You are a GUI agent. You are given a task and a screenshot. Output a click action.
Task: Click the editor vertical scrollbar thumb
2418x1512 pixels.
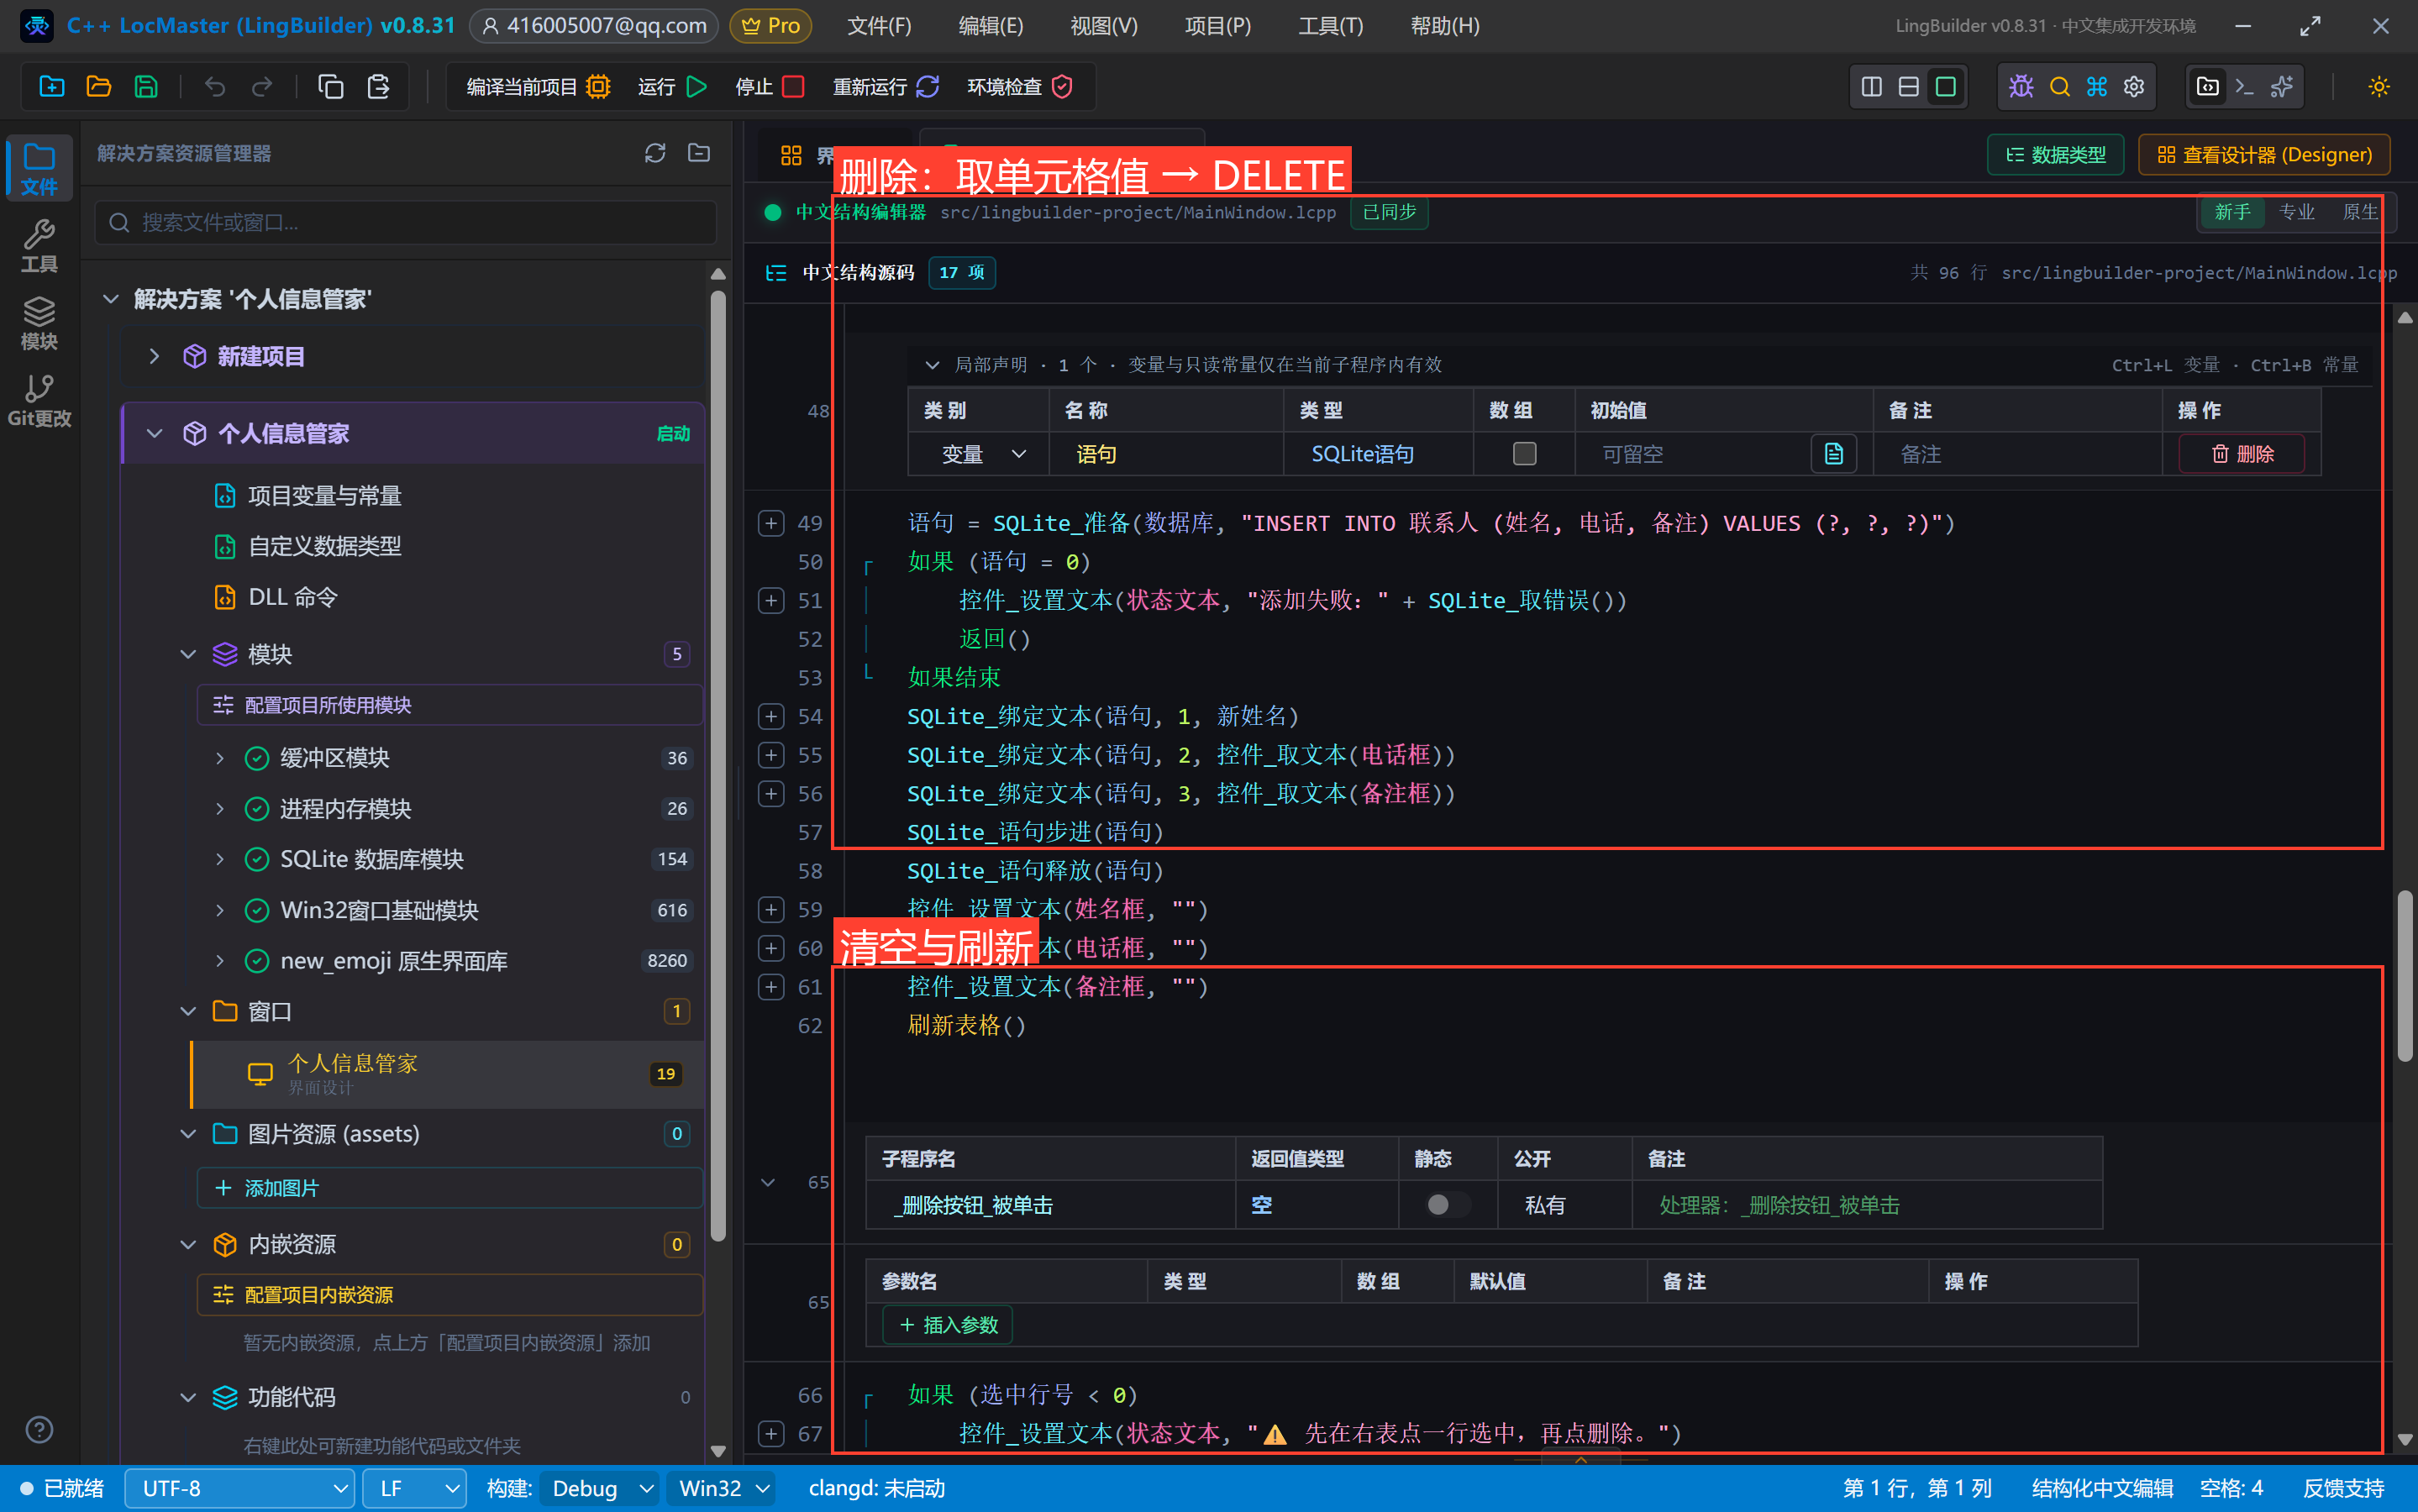click(2404, 975)
